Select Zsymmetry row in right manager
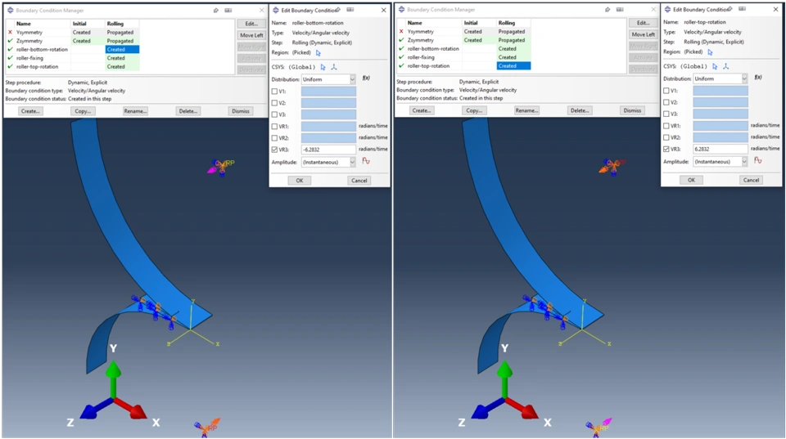 pyautogui.click(x=463, y=40)
